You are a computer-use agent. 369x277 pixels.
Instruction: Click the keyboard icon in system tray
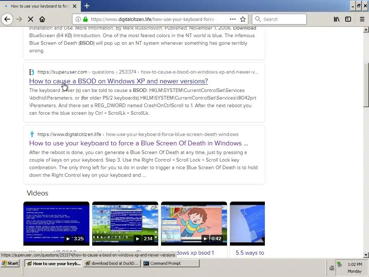[x=332, y=268]
